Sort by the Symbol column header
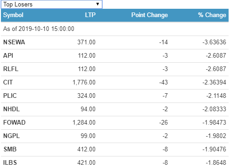The image size is (230, 168). click(x=13, y=15)
